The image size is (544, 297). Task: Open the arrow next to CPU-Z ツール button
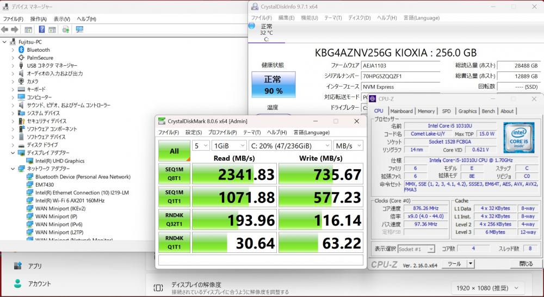tap(471, 264)
